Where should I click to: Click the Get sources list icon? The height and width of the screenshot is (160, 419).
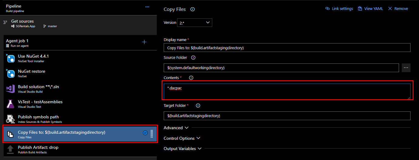[x=5, y=22]
